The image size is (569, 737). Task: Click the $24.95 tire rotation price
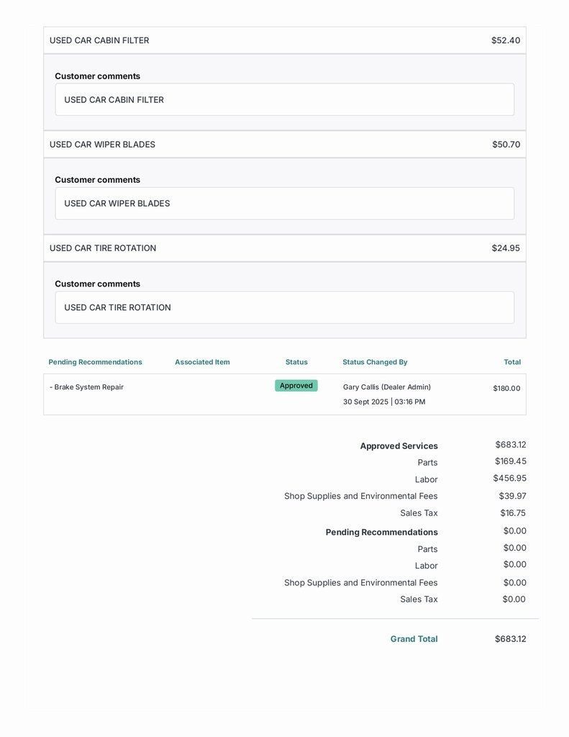tap(506, 248)
